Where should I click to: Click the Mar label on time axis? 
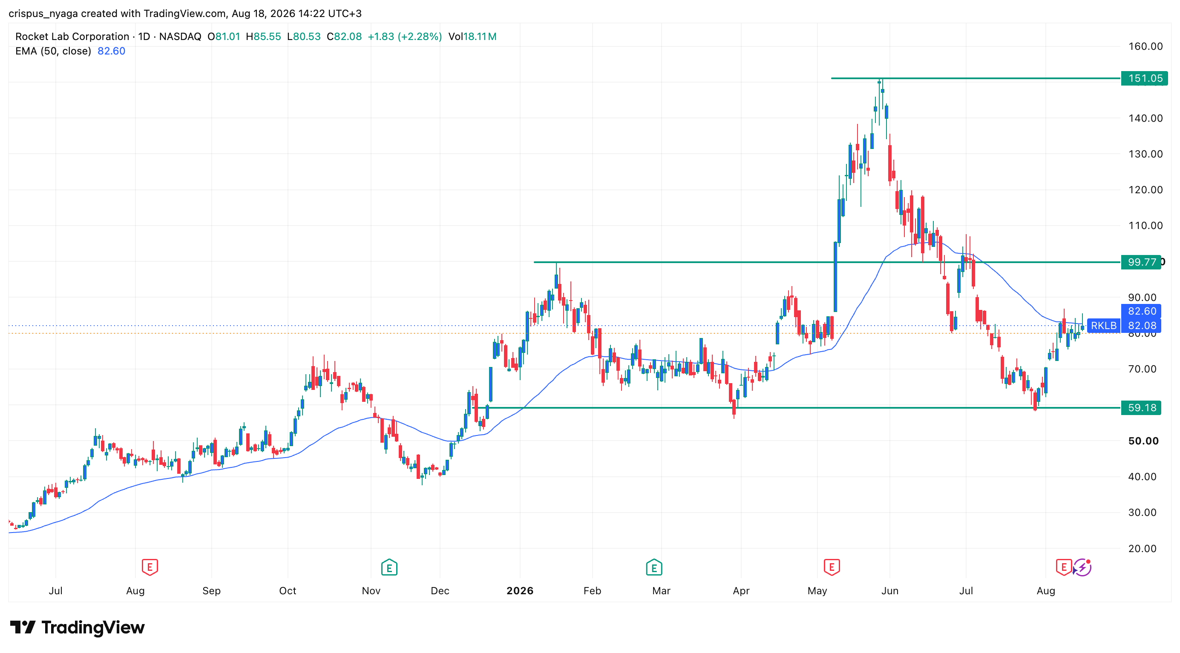point(661,591)
